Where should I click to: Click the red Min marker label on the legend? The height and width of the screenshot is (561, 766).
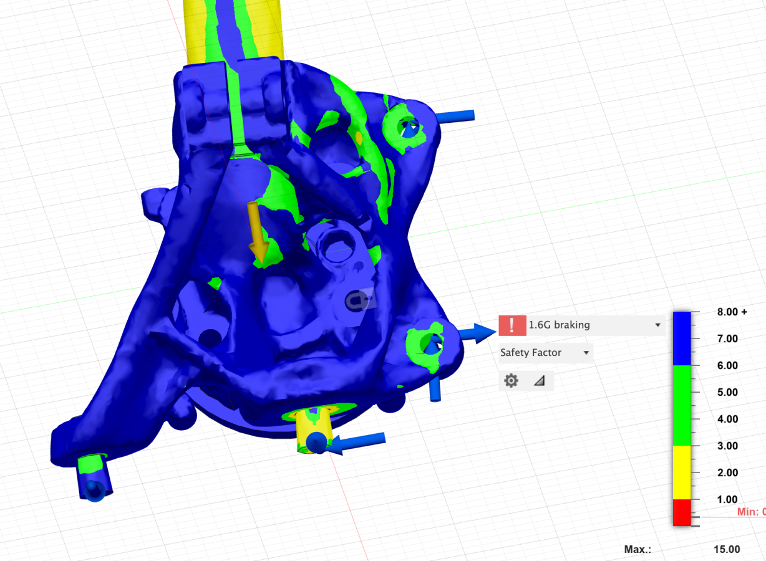[750, 512]
